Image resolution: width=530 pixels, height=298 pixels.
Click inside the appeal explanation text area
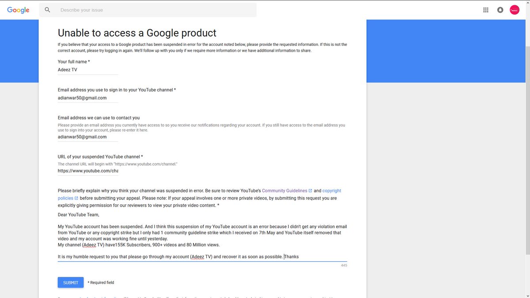click(x=202, y=236)
